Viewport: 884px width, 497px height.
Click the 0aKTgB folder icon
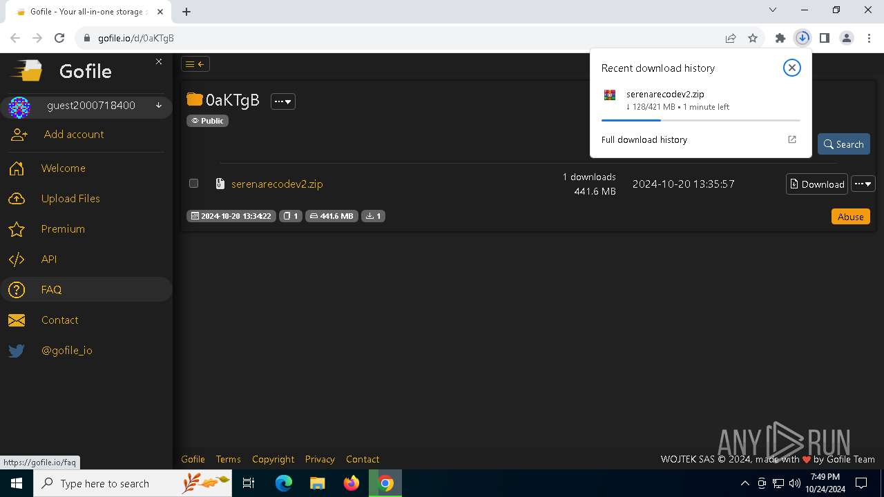[195, 100]
